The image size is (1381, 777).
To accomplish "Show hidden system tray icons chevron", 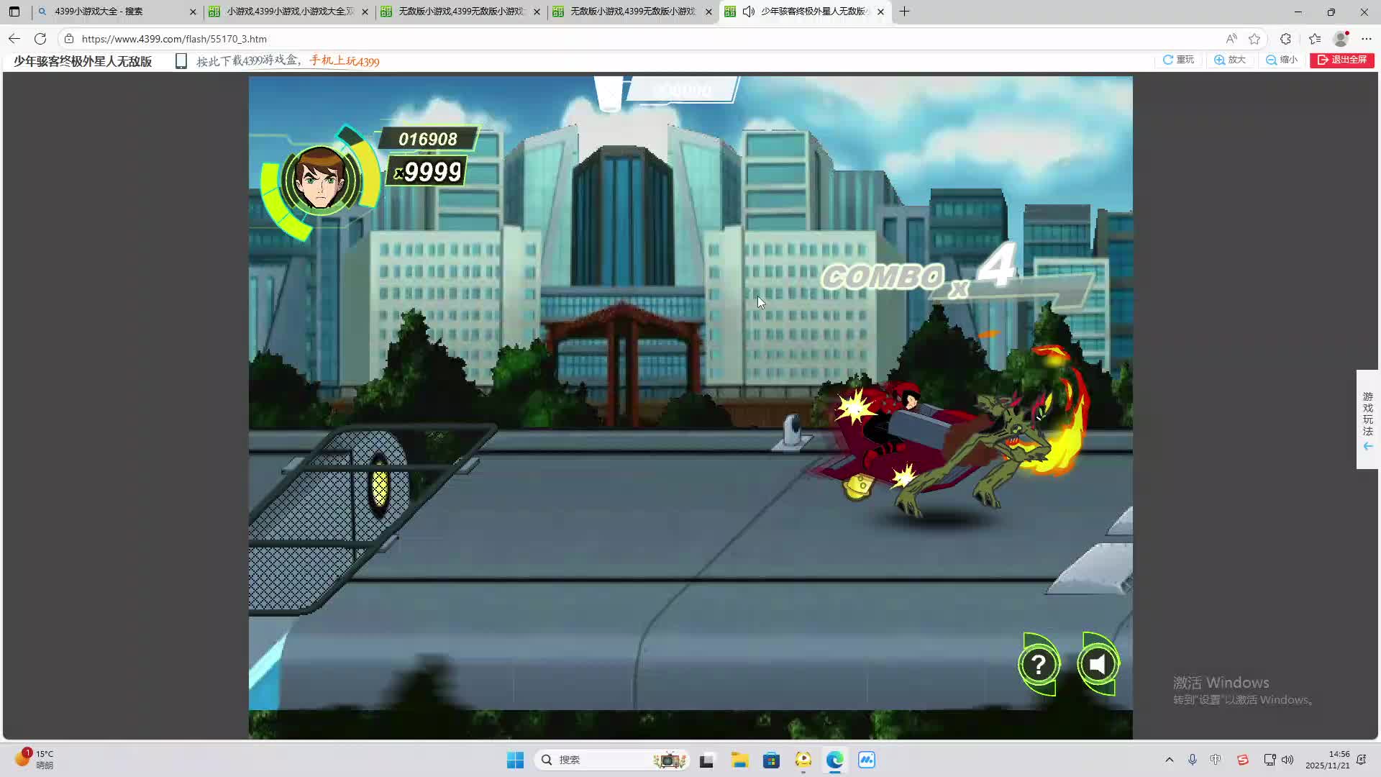I will pos(1169,760).
